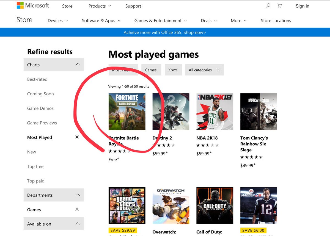This screenshot has width=330, height=236.
Task: Click the Games filter chip
Action: (x=151, y=70)
